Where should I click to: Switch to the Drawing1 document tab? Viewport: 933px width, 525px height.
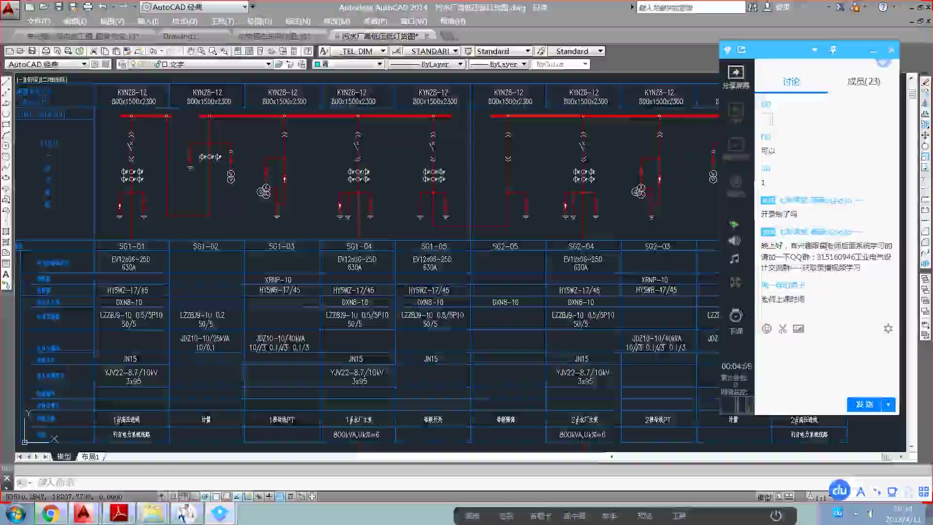(x=180, y=36)
